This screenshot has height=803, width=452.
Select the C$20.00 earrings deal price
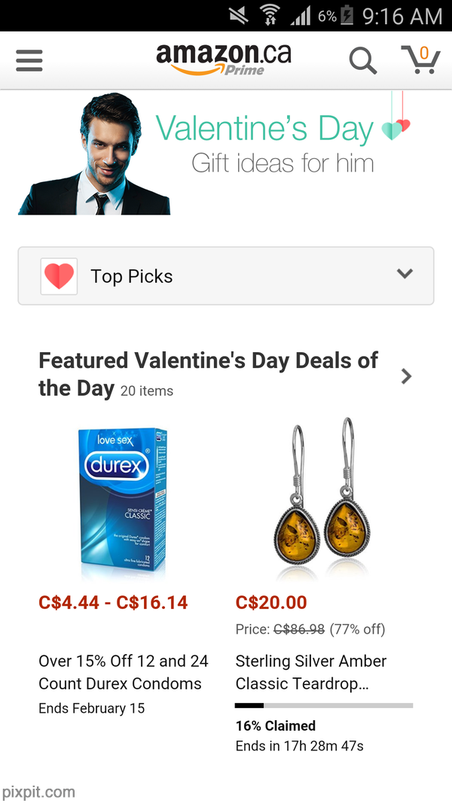tap(271, 603)
